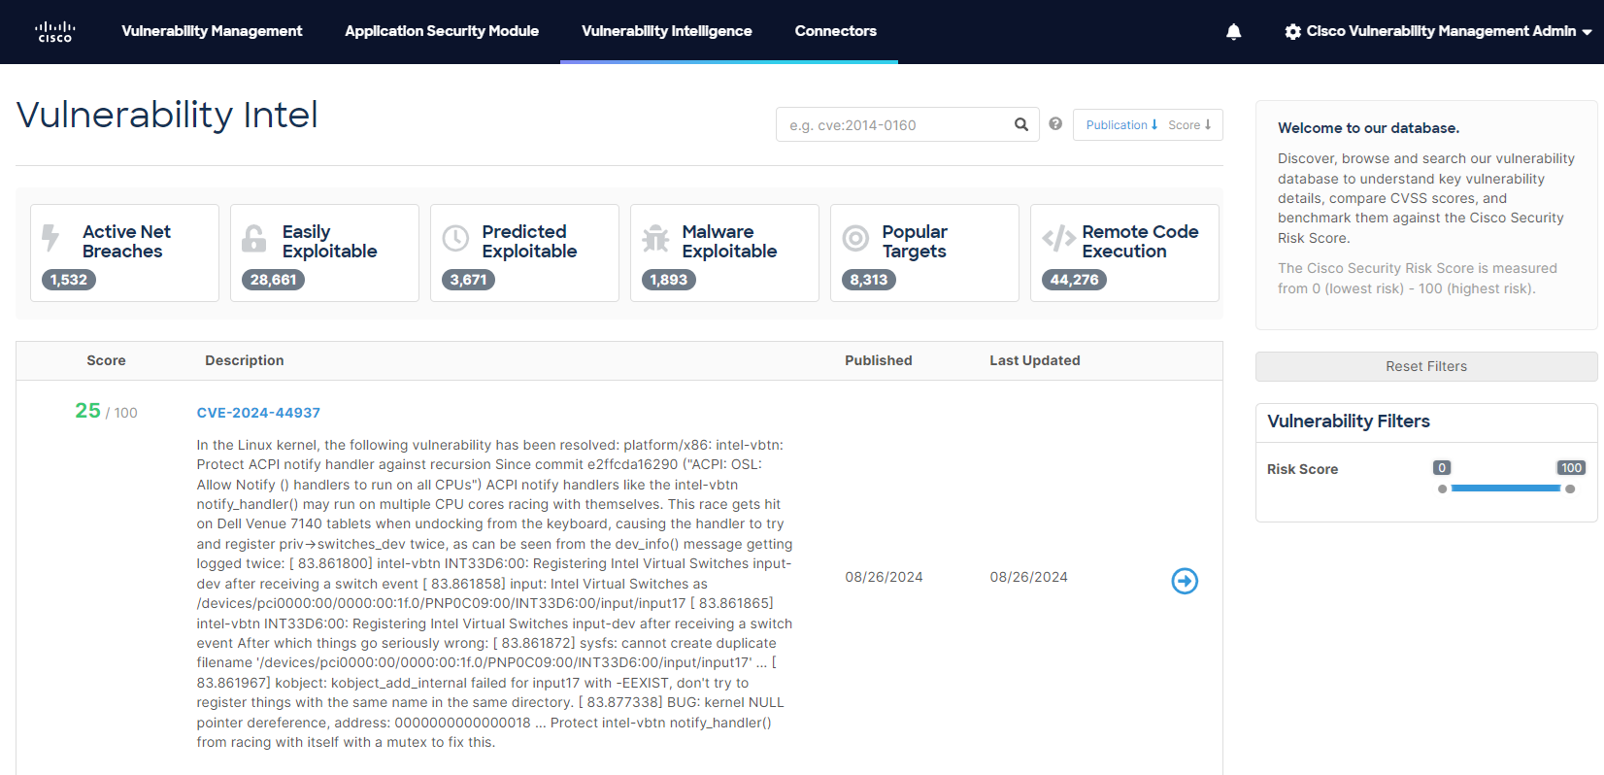Click the settings gear icon
This screenshot has width=1604, height=775.
pos(1292,32)
